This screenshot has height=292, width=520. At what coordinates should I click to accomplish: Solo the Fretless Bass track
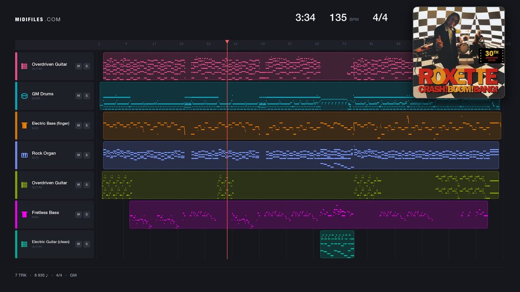tap(87, 214)
